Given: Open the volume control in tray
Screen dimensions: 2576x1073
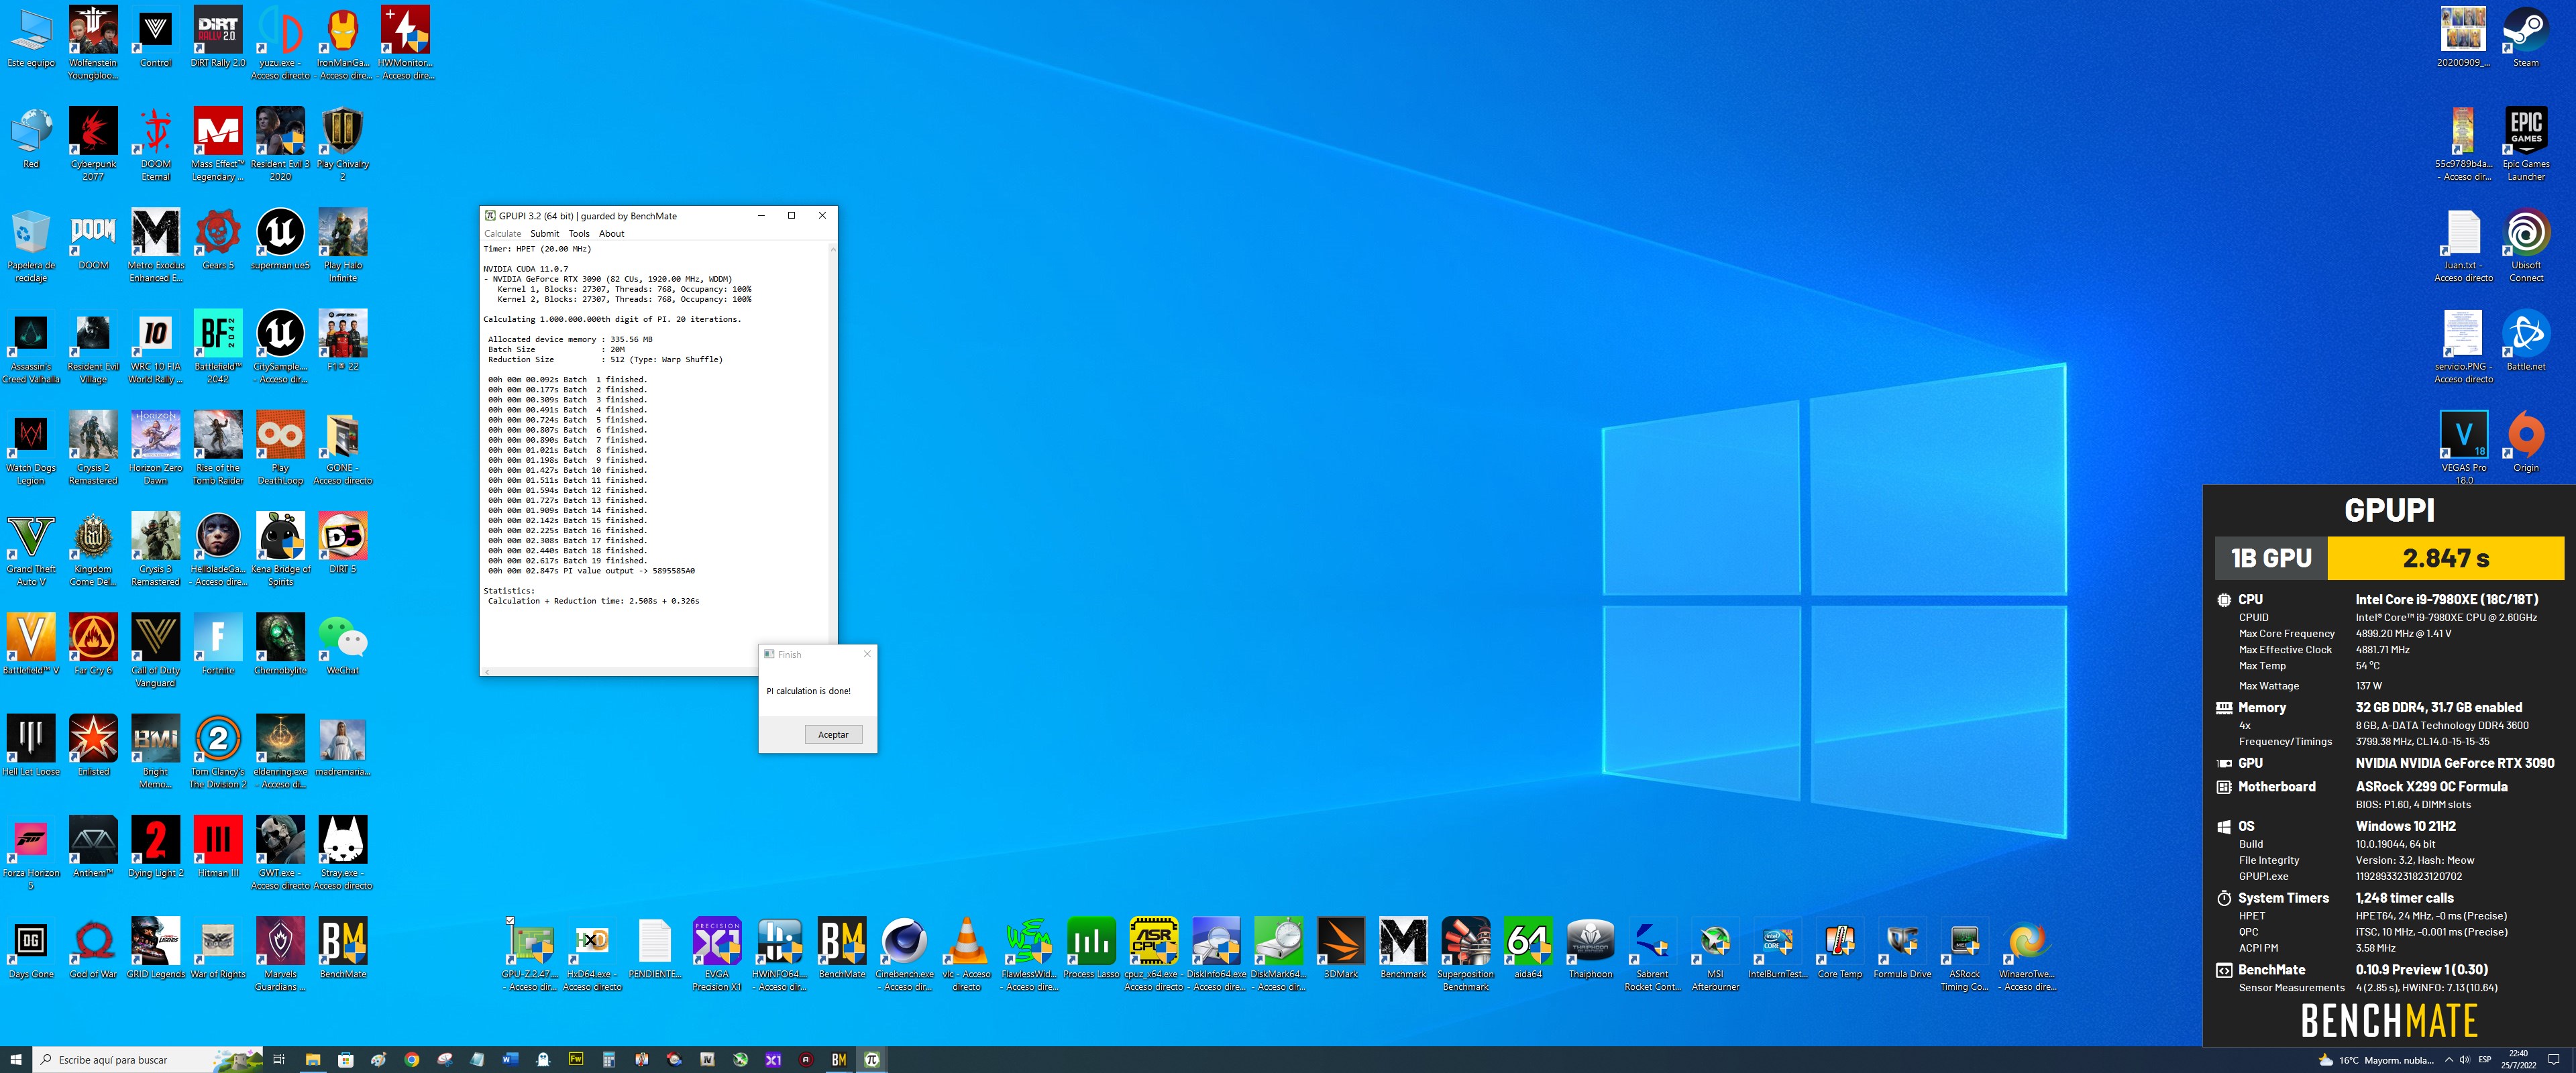Looking at the screenshot, I should pos(2464,1060).
